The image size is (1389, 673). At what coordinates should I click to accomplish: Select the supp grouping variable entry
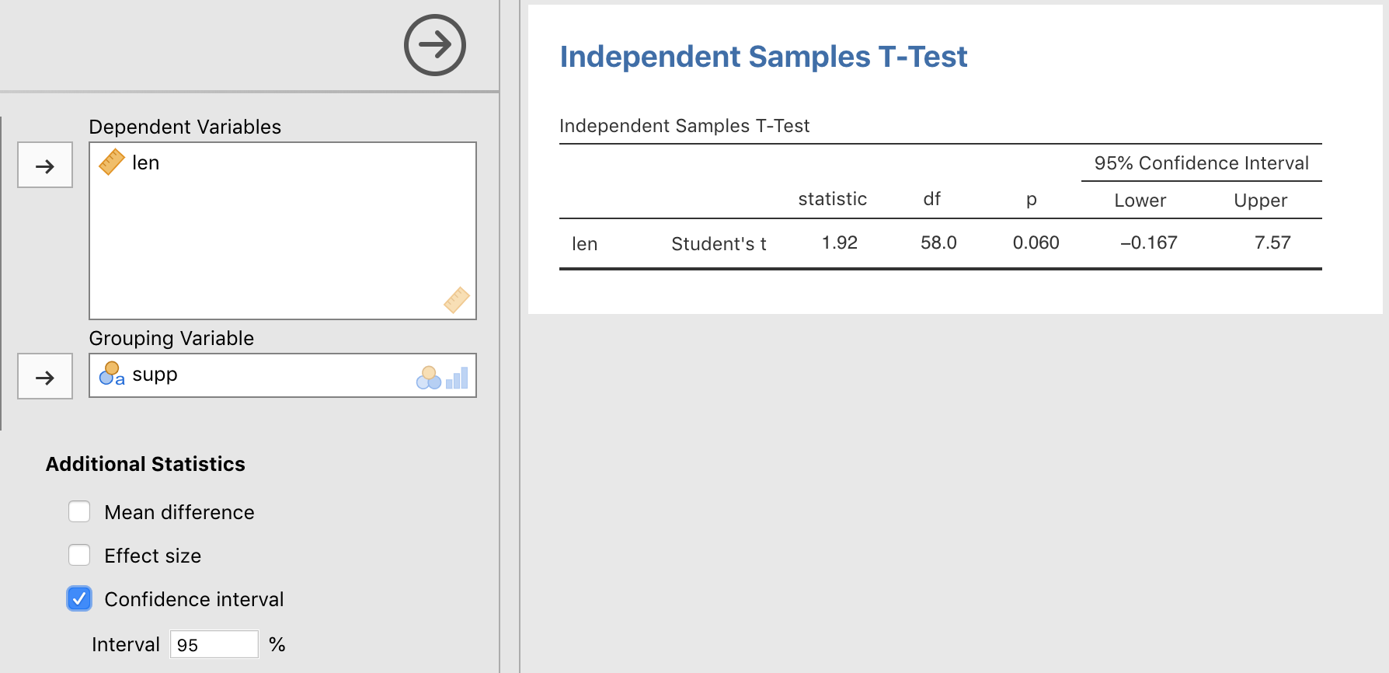(x=155, y=375)
